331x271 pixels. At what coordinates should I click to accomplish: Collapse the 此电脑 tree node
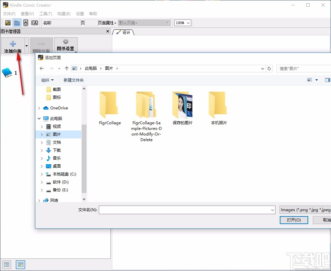[39, 119]
